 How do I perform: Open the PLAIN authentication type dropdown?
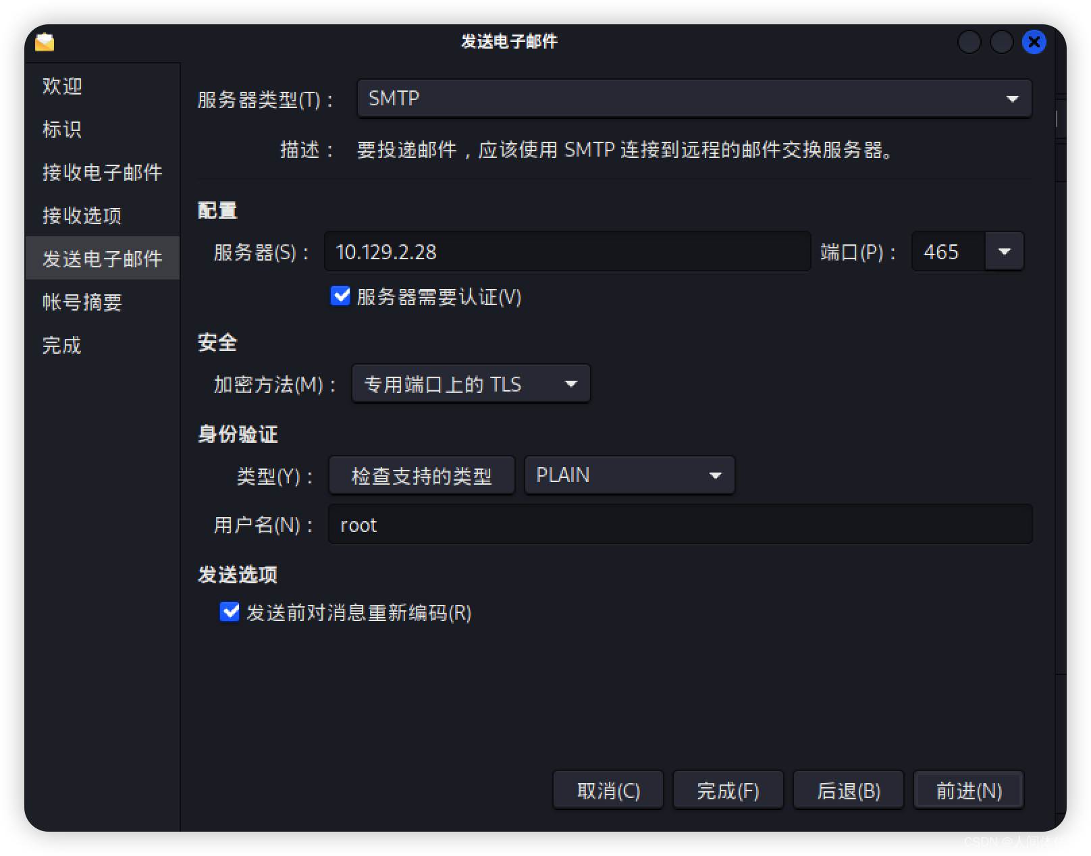[x=715, y=475]
